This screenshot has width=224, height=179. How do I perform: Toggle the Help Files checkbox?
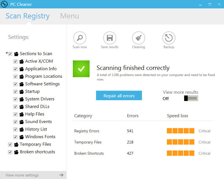[15, 114]
